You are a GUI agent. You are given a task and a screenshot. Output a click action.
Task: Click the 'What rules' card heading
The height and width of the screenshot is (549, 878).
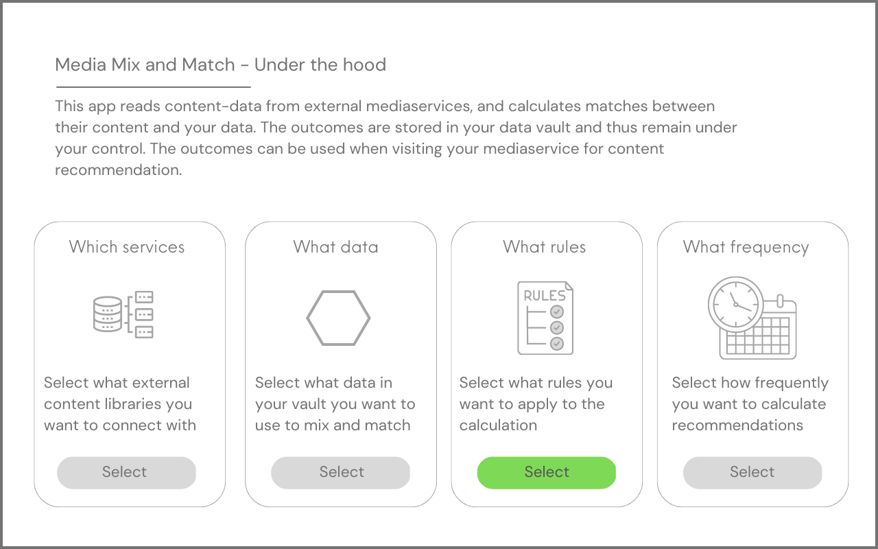coord(545,247)
